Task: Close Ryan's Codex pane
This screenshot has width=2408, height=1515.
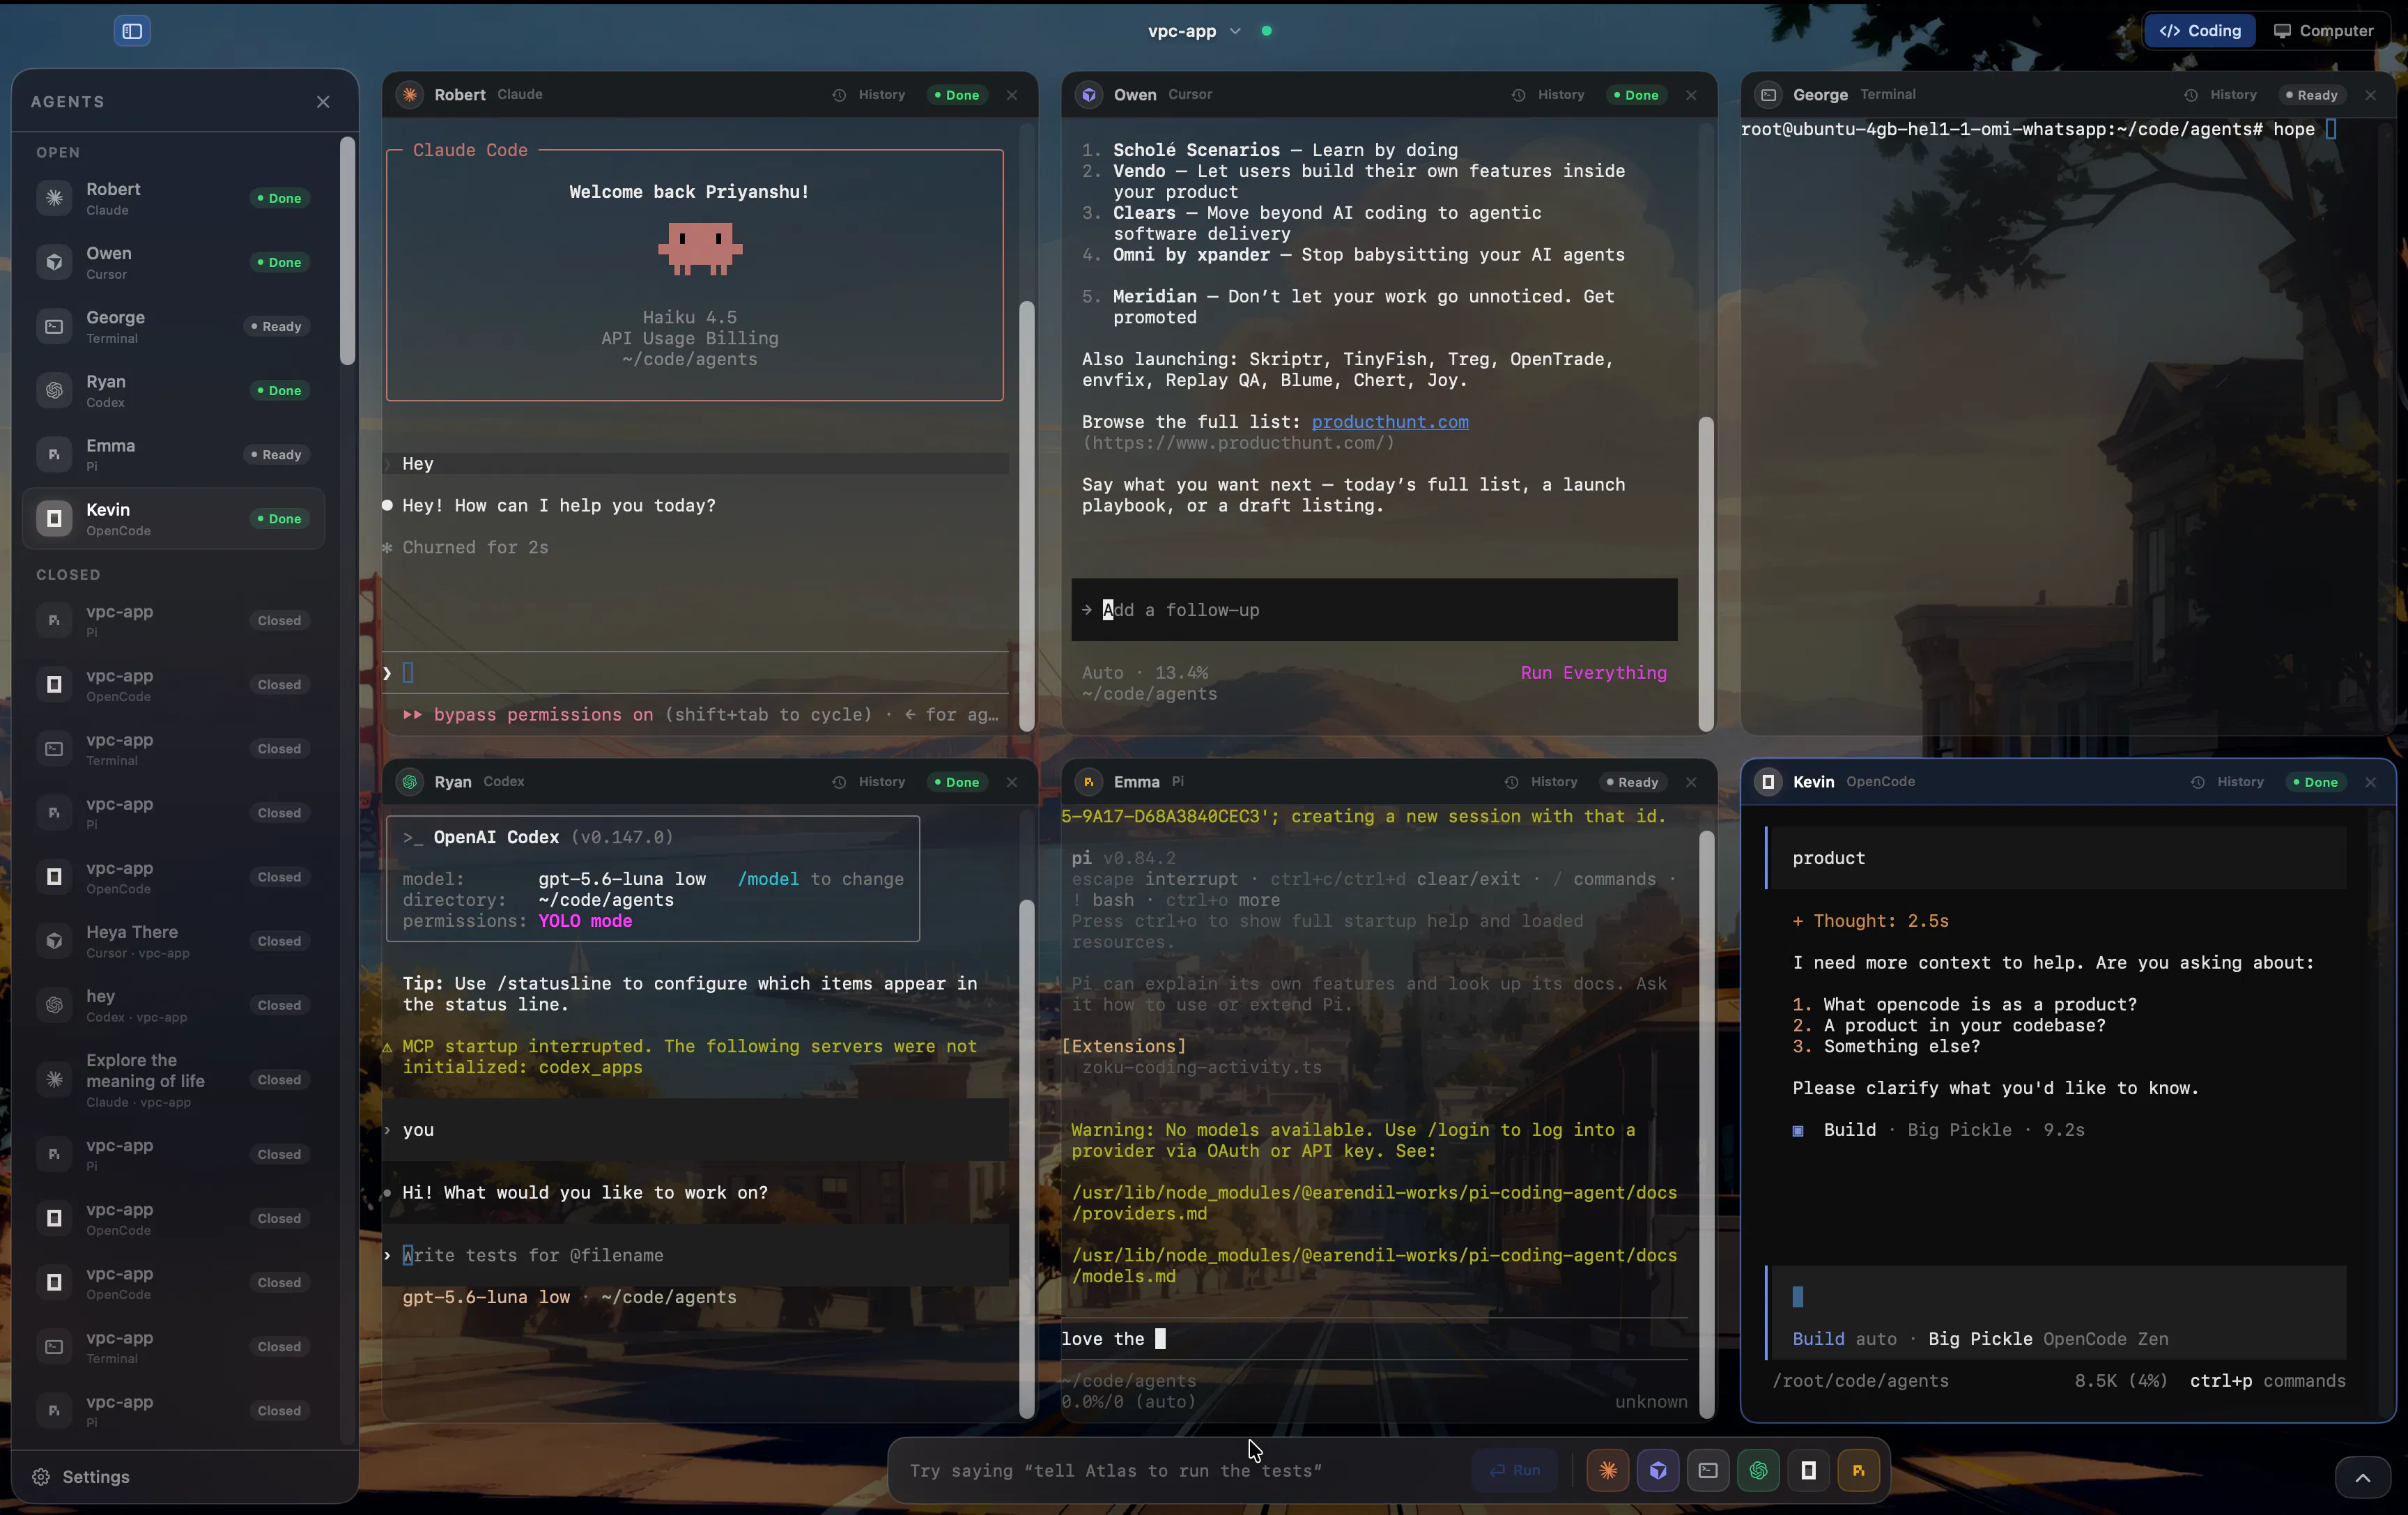Action: pos(1012,782)
